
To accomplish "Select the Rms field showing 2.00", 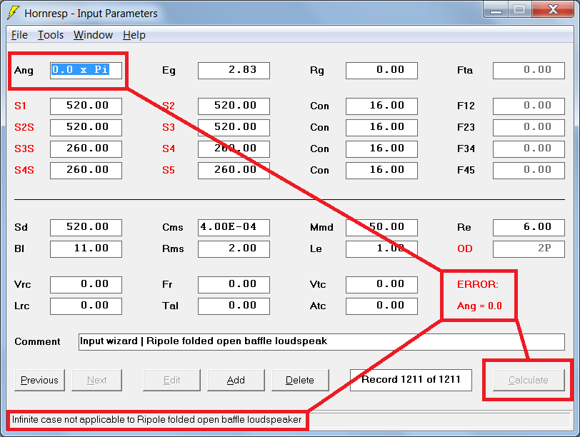I will (234, 248).
